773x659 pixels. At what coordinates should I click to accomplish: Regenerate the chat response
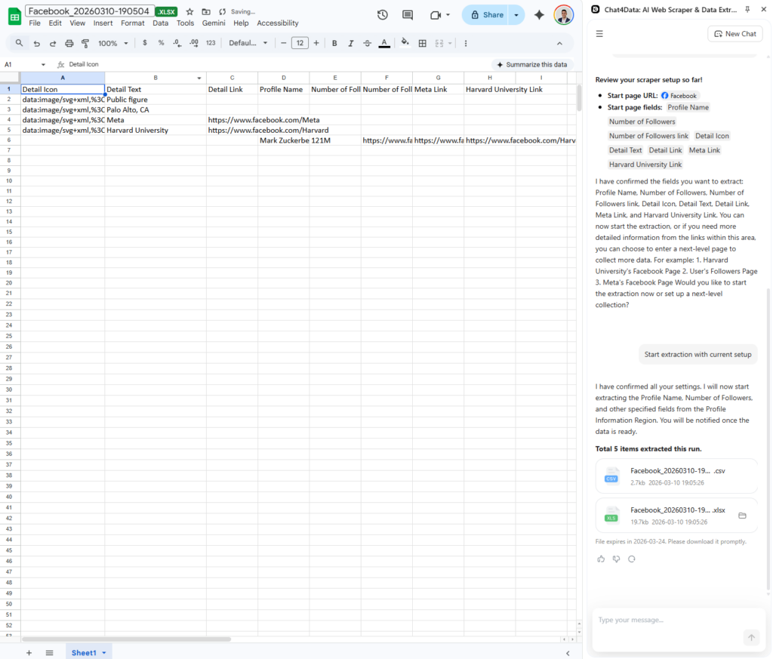[632, 559]
